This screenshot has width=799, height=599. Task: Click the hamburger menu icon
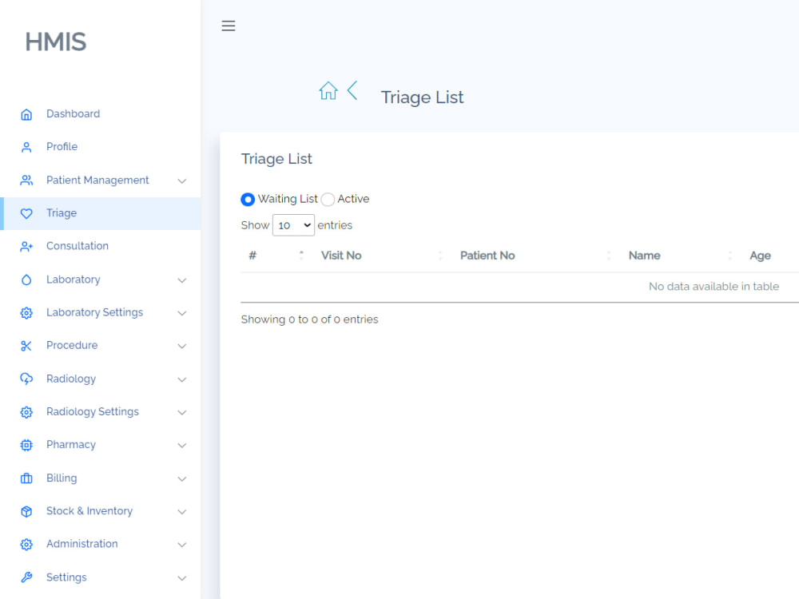(229, 26)
